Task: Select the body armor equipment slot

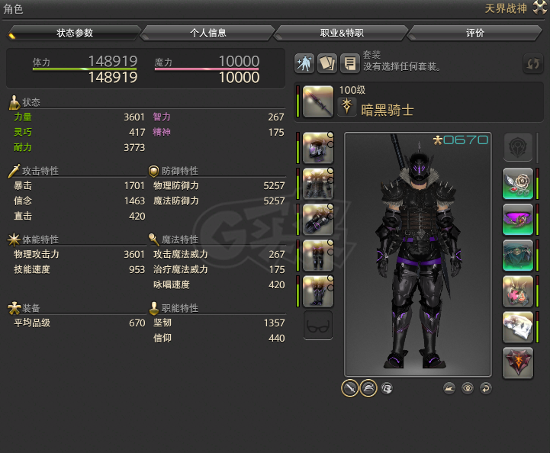Action: pos(318,184)
